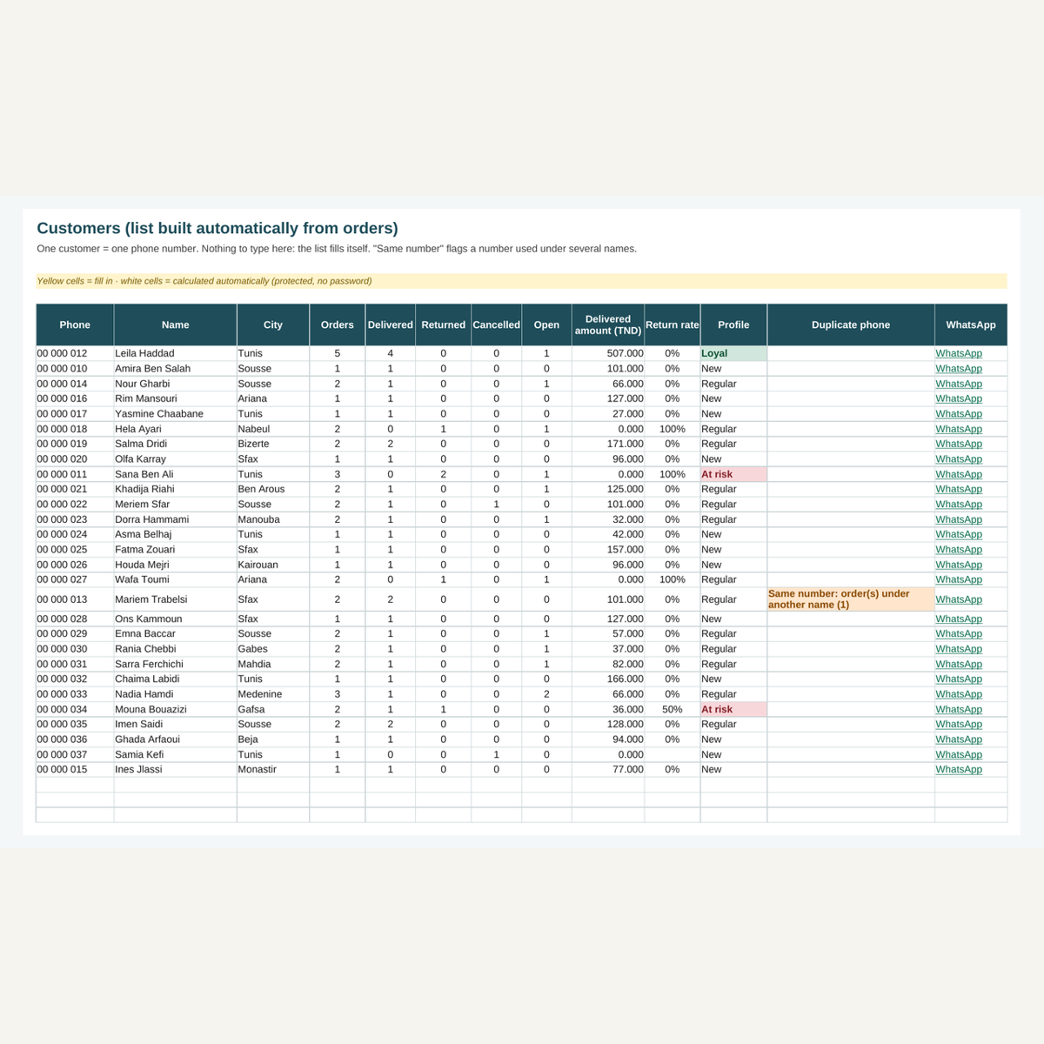Select Leila Haddad's orders count 5
Screen dimensions: 1044x1044
click(x=338, y=353)
